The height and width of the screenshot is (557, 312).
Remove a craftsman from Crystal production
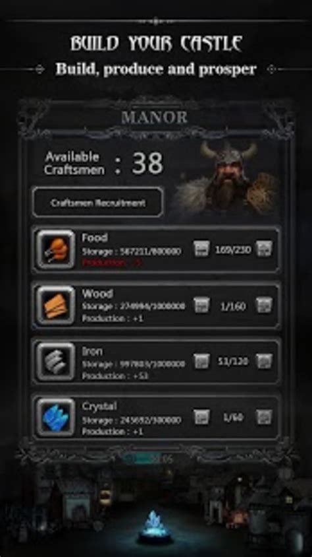coord(201,417)
